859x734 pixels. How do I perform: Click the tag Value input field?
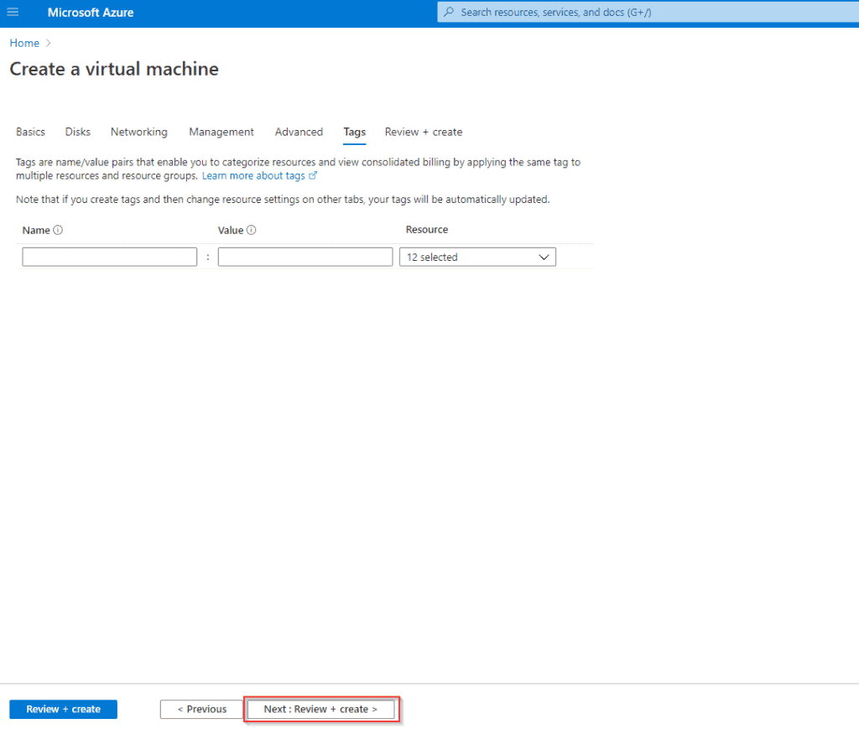point(305,257)
